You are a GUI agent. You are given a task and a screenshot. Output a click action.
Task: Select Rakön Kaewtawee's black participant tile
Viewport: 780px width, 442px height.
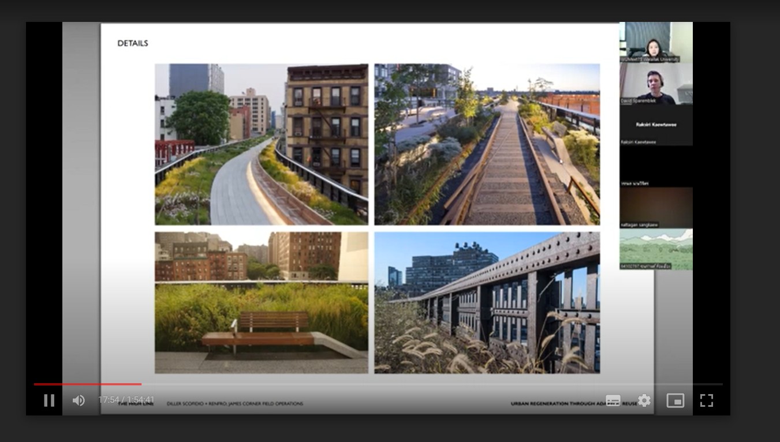(x=655, y=125)
